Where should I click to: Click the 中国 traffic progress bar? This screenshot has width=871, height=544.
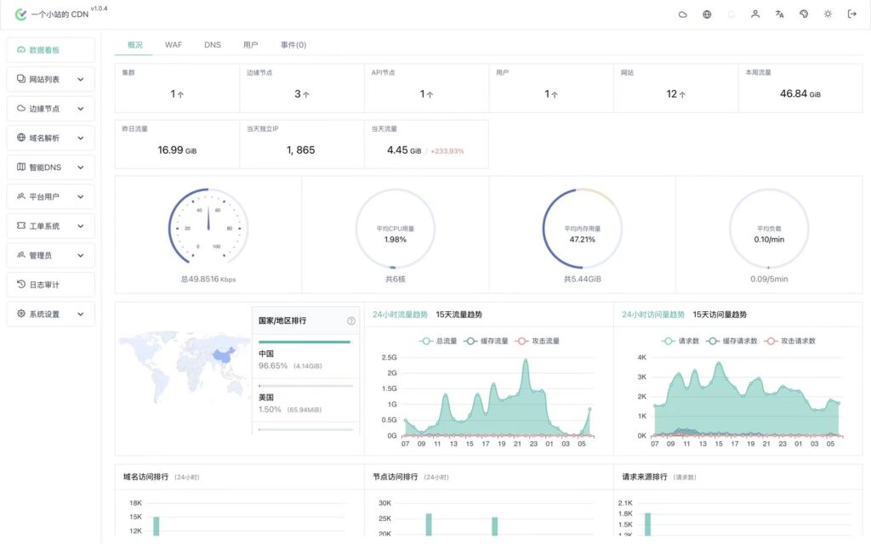pos(305,342)
